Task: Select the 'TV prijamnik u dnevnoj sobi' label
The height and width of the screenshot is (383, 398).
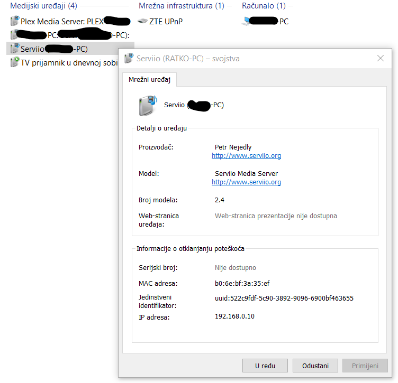Action: click(x=69, y=62)
